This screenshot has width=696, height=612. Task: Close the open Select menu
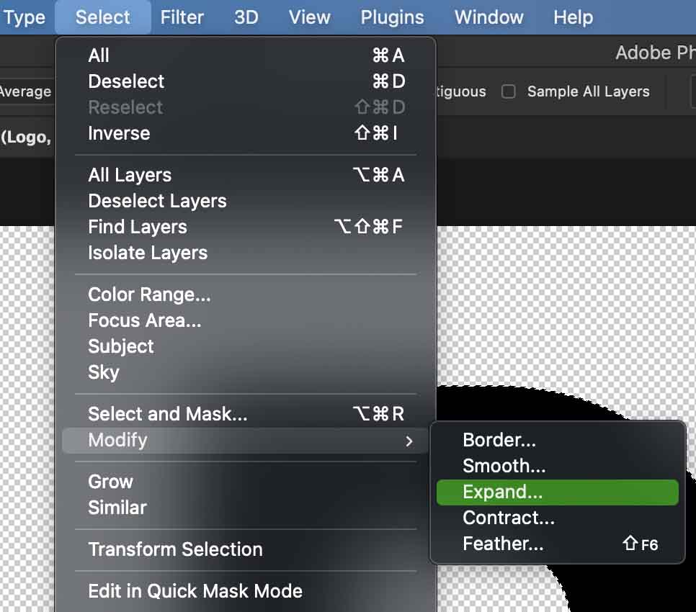pos(102,17)
